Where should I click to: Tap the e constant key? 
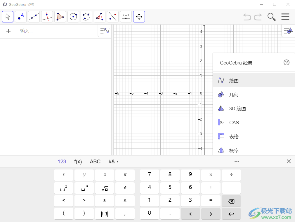click(x=125, y=188)
